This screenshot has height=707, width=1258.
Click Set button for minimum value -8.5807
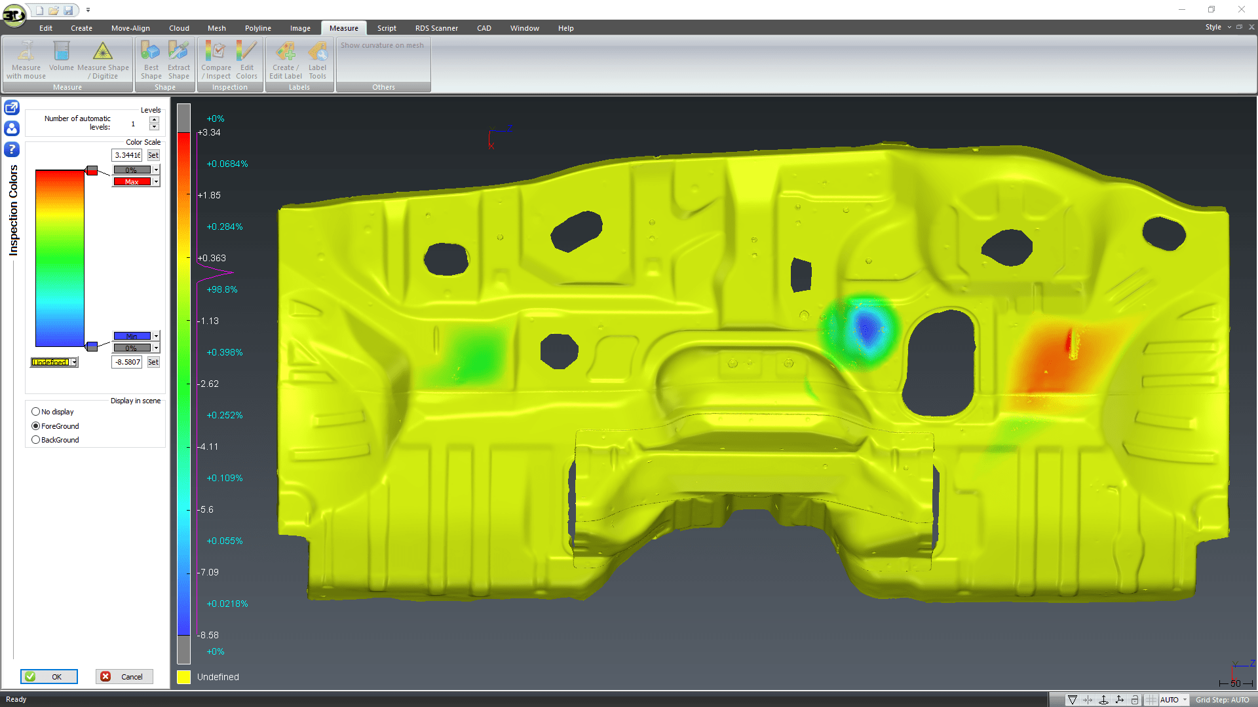(x=153, y=362)
